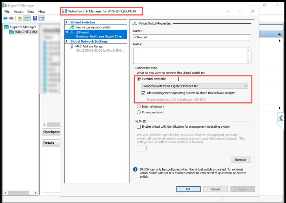This screenshot has height=203, width=286.
Task: Toggle Enable single-root I/O virtualization checkbox
Action: pyautogui.click(x=143, y=100)
